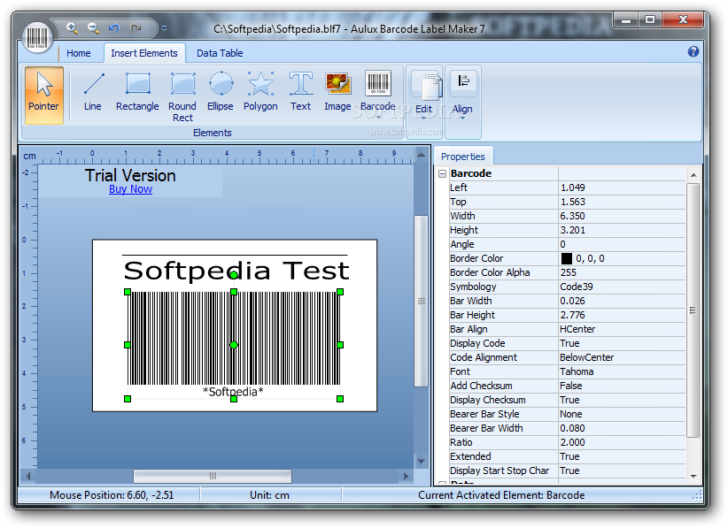Viewport: 728px width, 528px height.
Task: Click the barcode's top-left green handle
Action: coord(128,292)
